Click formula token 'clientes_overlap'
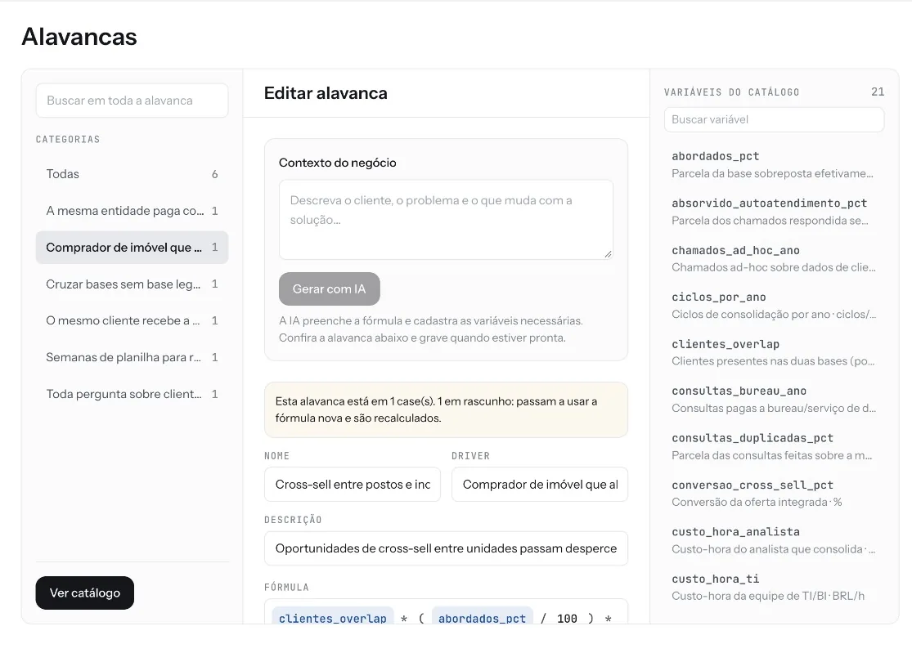912x662 pixels. (333, 618)
